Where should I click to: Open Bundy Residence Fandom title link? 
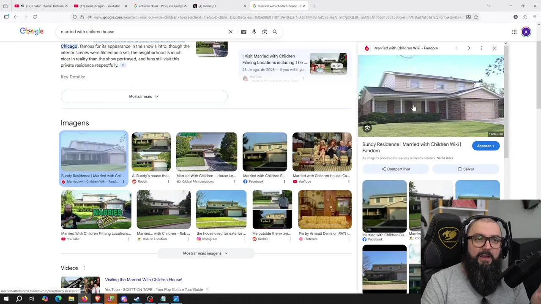[411, 147]
